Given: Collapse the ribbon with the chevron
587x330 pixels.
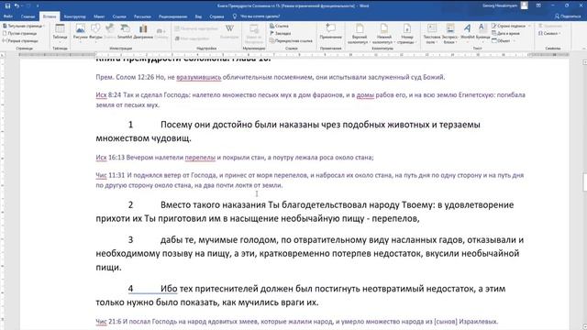Looking at the screenshot, I should point(583,49).
